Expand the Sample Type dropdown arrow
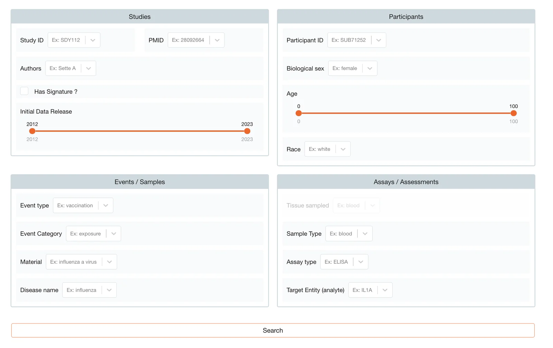Image resolution: width=553 pixels, height=348 pixels. click(365, 234)
